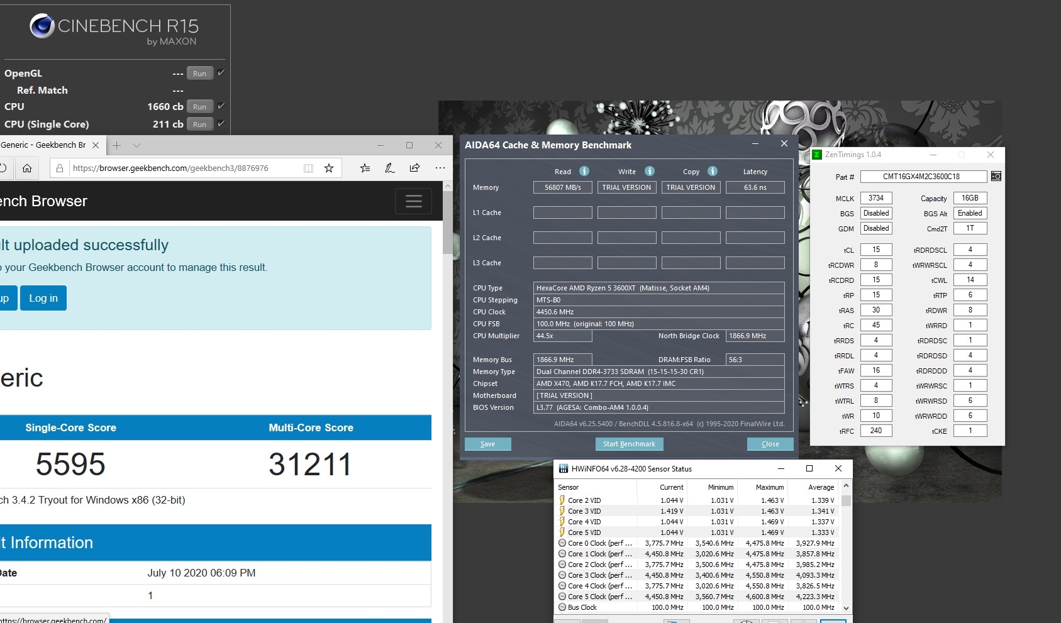This screenshot has width=1061, height=623.
Task: Run the CPU Single Core test
Action: 199,124
